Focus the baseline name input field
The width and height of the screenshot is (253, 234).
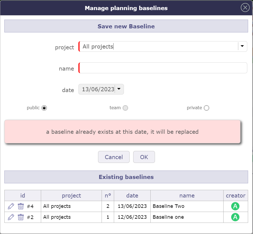(x=163, y=68)
